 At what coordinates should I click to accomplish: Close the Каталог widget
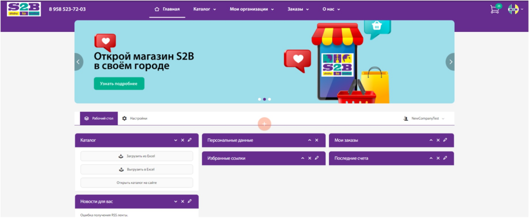(182, 140)
